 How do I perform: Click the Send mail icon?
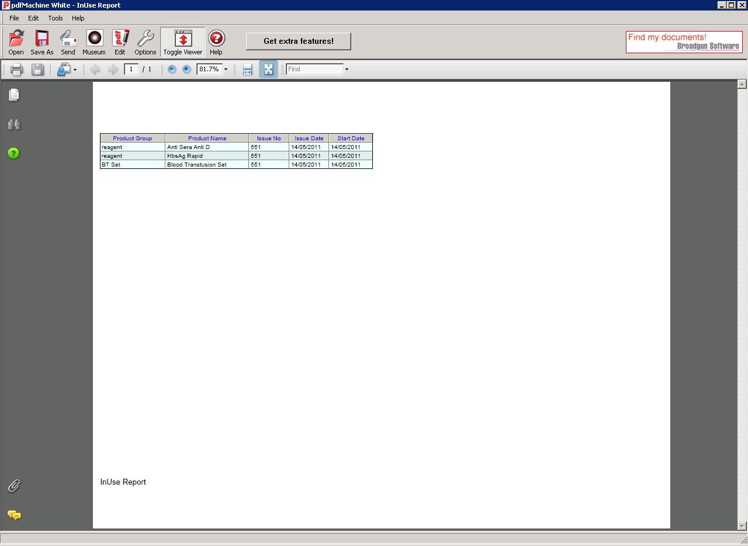[x=68, y=42]
